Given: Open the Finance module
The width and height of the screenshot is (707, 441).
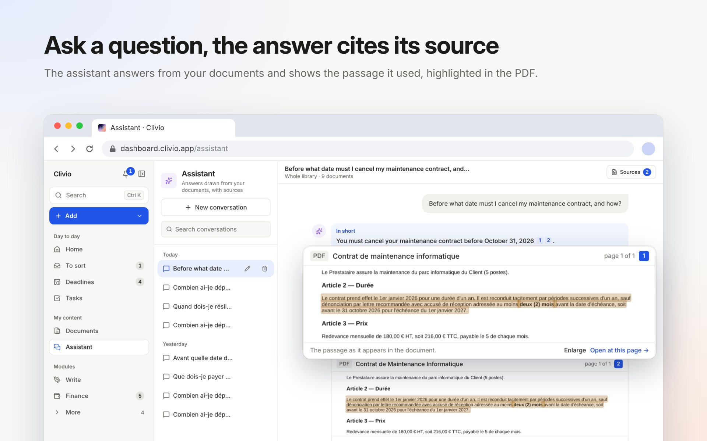Looking at the screenshot, I should 99,396.
